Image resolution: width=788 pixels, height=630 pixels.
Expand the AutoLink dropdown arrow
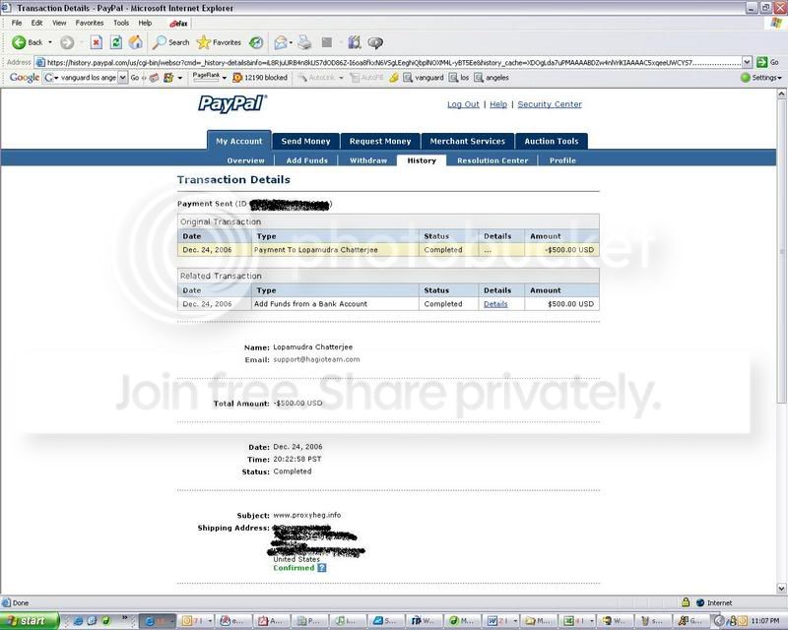(341, 78)
